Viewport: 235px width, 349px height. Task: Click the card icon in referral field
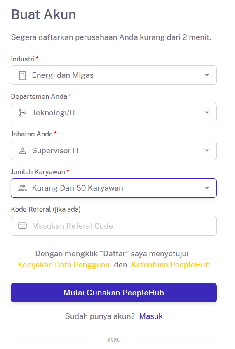22,226
